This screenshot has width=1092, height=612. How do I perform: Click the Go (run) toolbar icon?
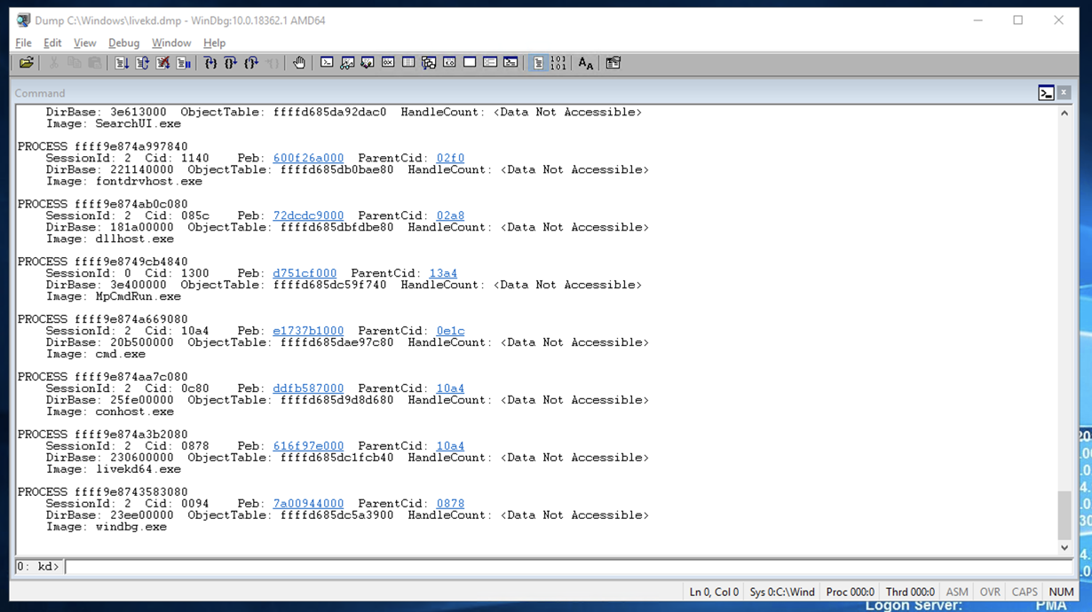coord(122,63)
